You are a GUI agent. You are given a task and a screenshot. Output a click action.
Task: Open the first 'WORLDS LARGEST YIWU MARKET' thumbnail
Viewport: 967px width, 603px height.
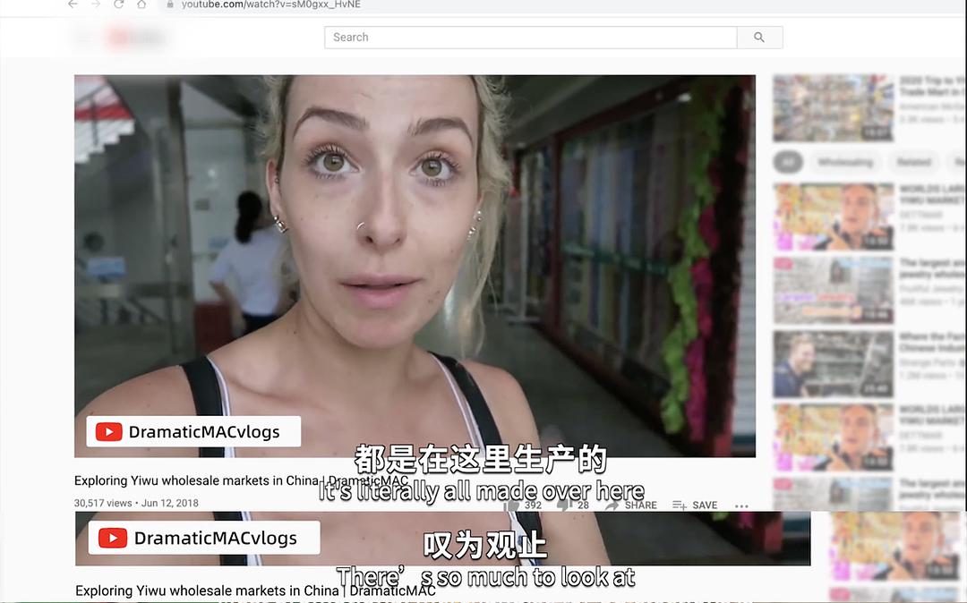pyautogui.click(x=834, y=217)
